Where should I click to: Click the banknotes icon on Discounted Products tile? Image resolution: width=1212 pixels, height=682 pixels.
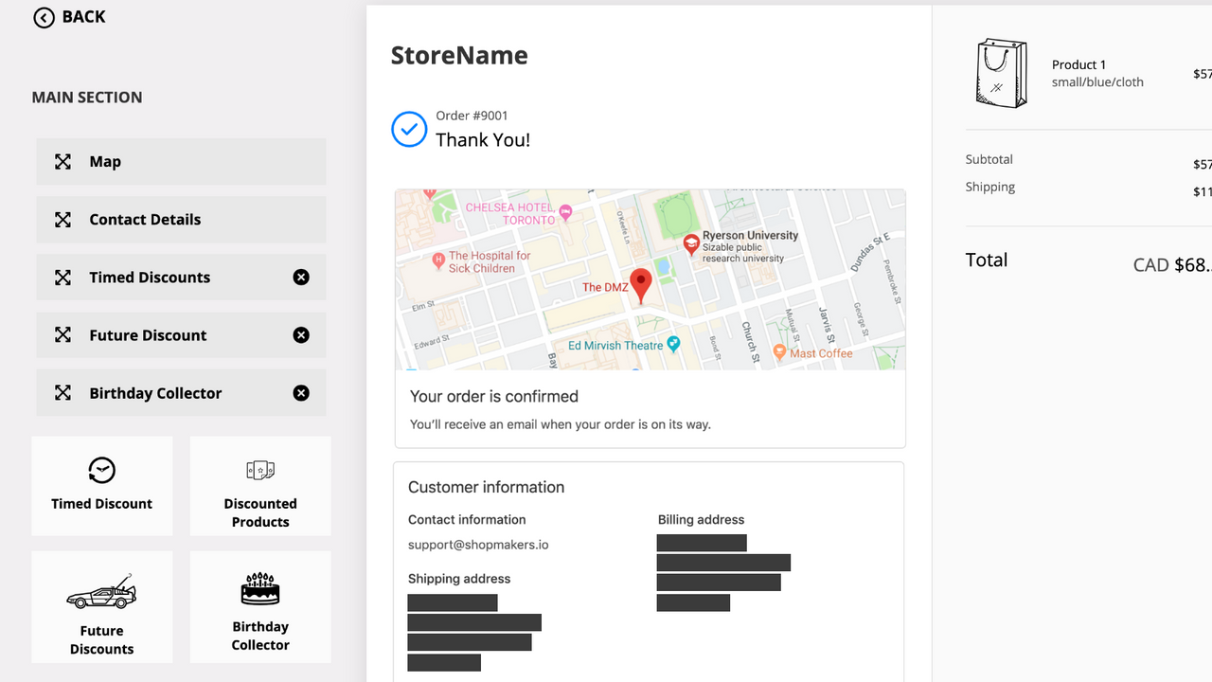[x=259, y=469]
